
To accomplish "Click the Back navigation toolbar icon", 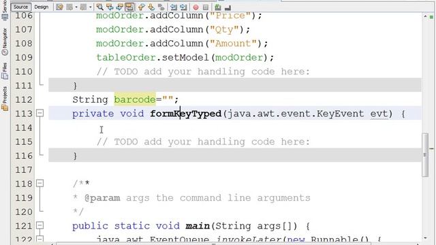I will (69, 7).
